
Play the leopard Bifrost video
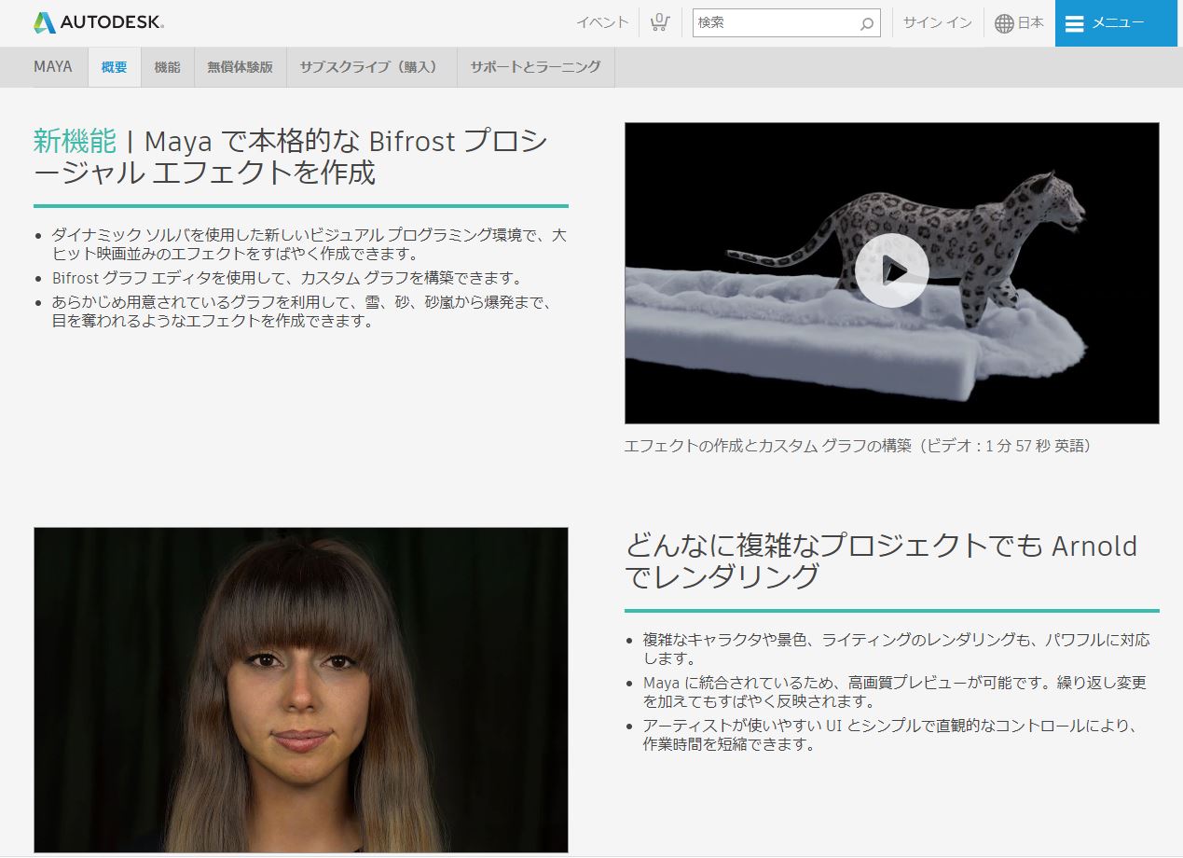coord(891,270)
